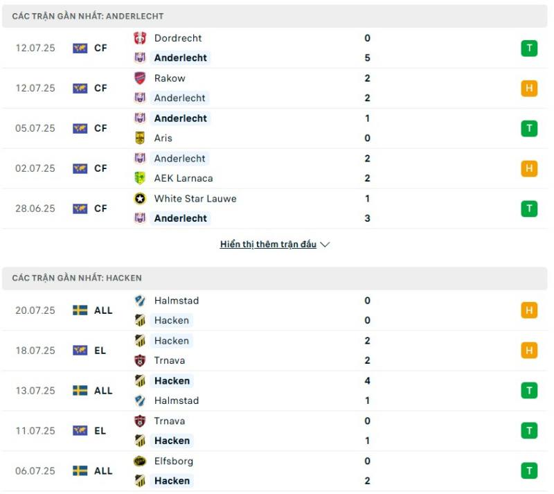554x494 pixels.
Task: Select Hacken name in Elfsborg match
Action: (172, 481)
